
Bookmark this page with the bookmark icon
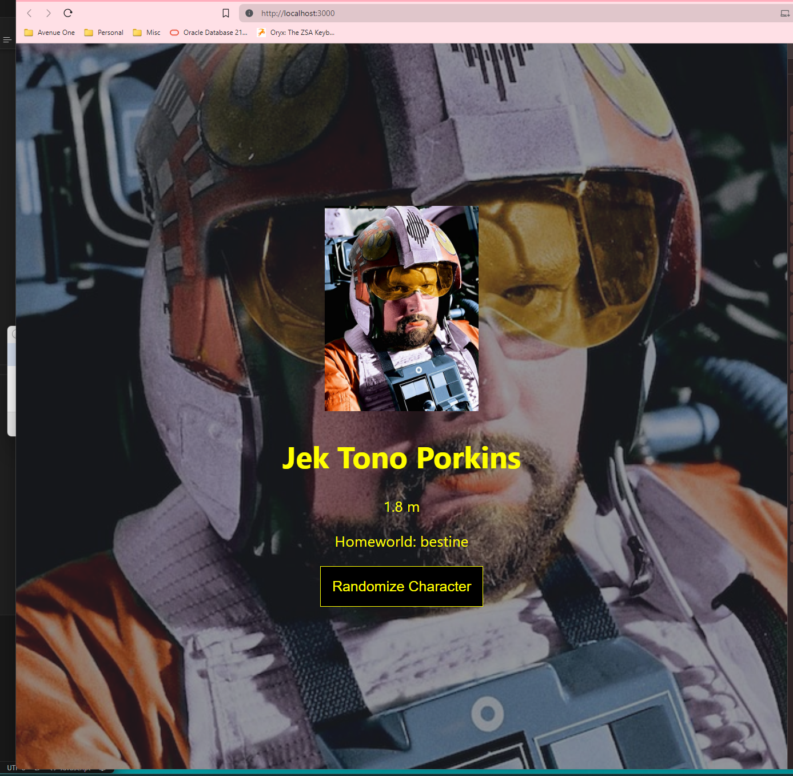[x=226, y=13]
